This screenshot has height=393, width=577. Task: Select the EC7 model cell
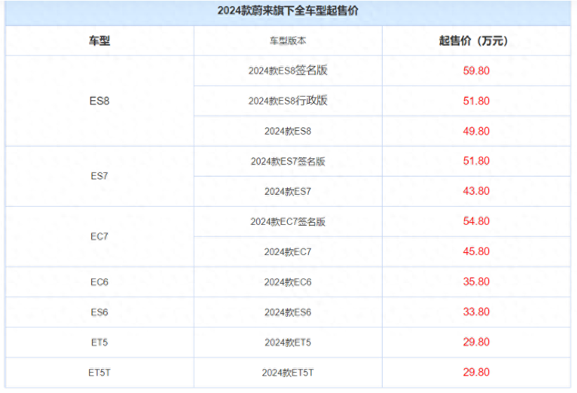100,237
